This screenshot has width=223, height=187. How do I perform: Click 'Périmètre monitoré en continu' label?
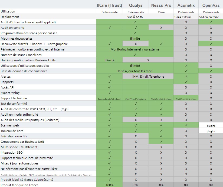(x=32, y=49)
